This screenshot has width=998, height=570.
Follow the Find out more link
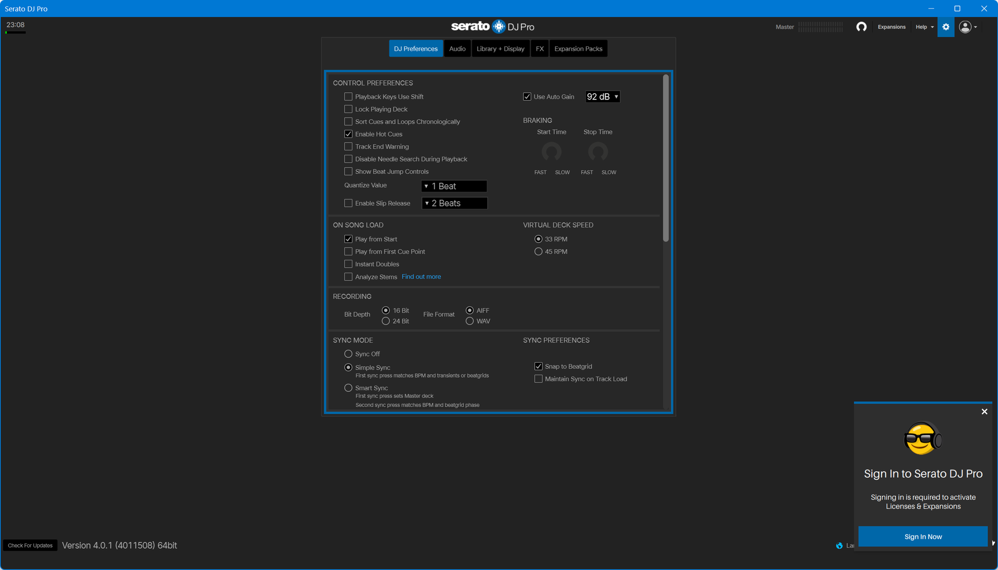[x=421, y=277]
